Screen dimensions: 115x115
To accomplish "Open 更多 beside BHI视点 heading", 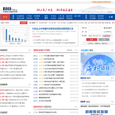I will (113, 78).
